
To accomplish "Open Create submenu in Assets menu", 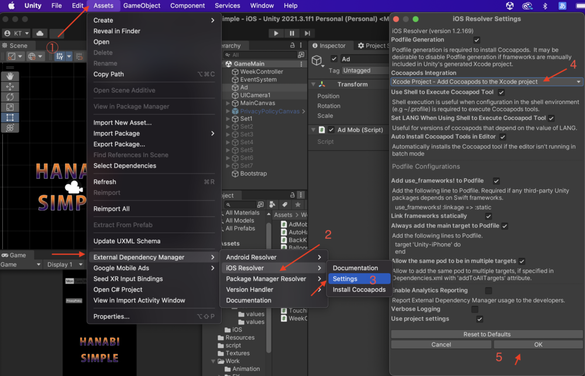I will pyautogui.click(x=154, y=20).
